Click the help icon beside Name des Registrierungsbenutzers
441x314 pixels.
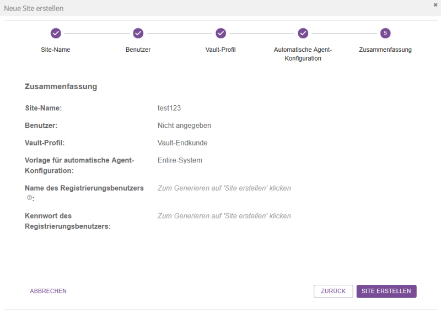[29, 198]
